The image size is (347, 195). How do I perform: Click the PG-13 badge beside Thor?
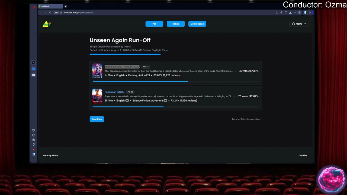point(146,67)
